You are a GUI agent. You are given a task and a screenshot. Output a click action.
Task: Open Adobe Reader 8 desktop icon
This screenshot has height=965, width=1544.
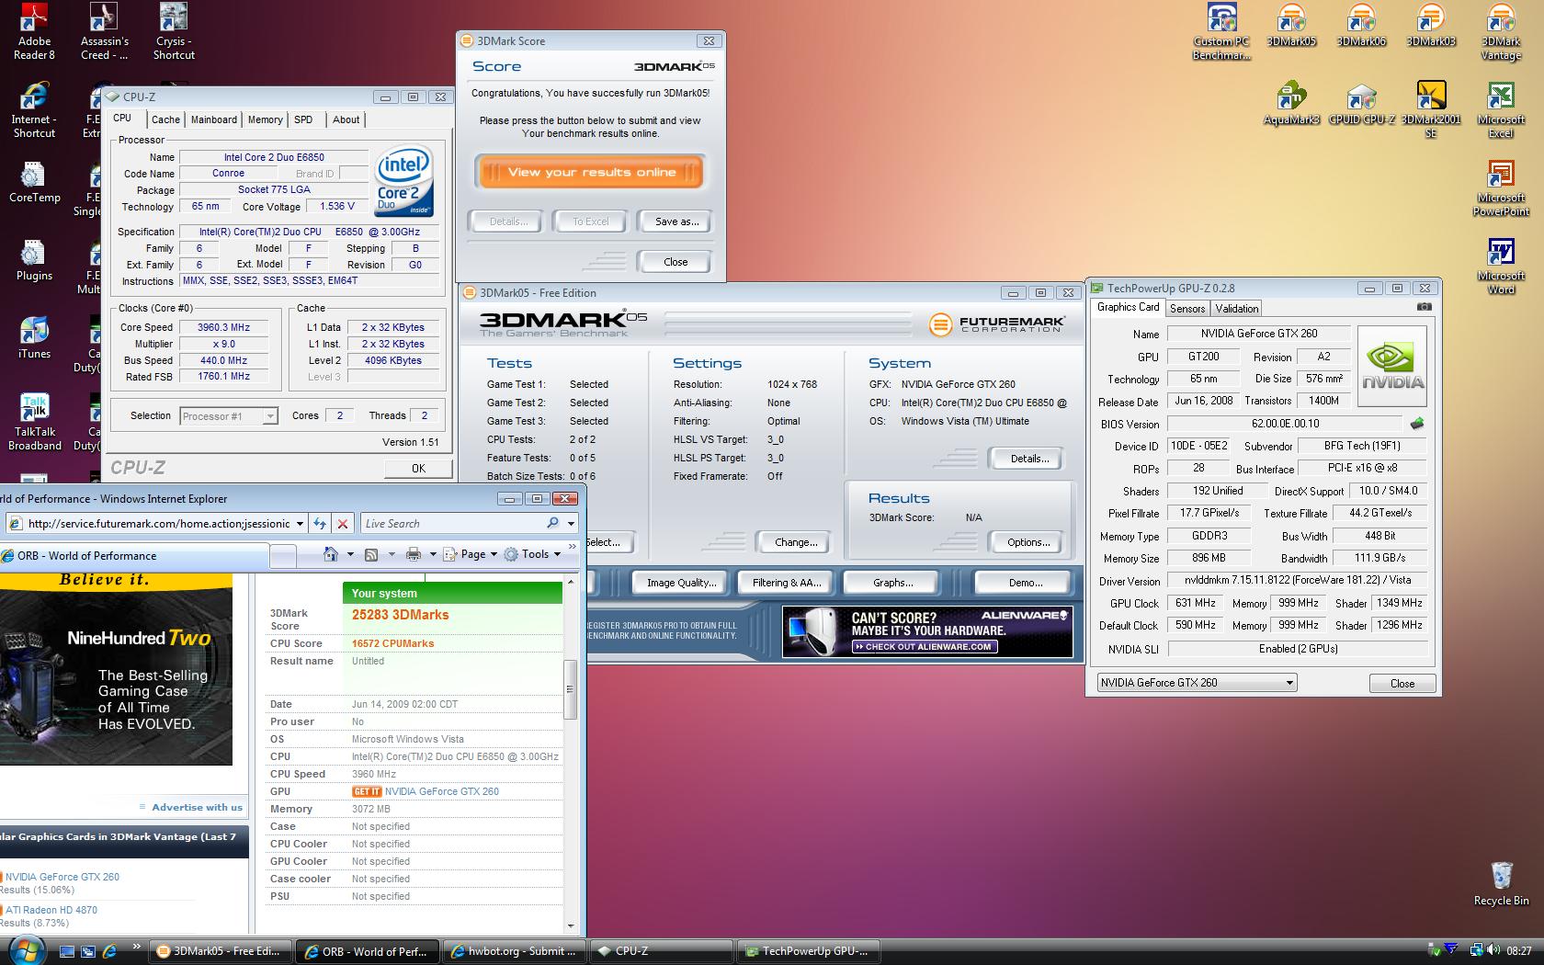pyautogui.click(x=34, y=31)
